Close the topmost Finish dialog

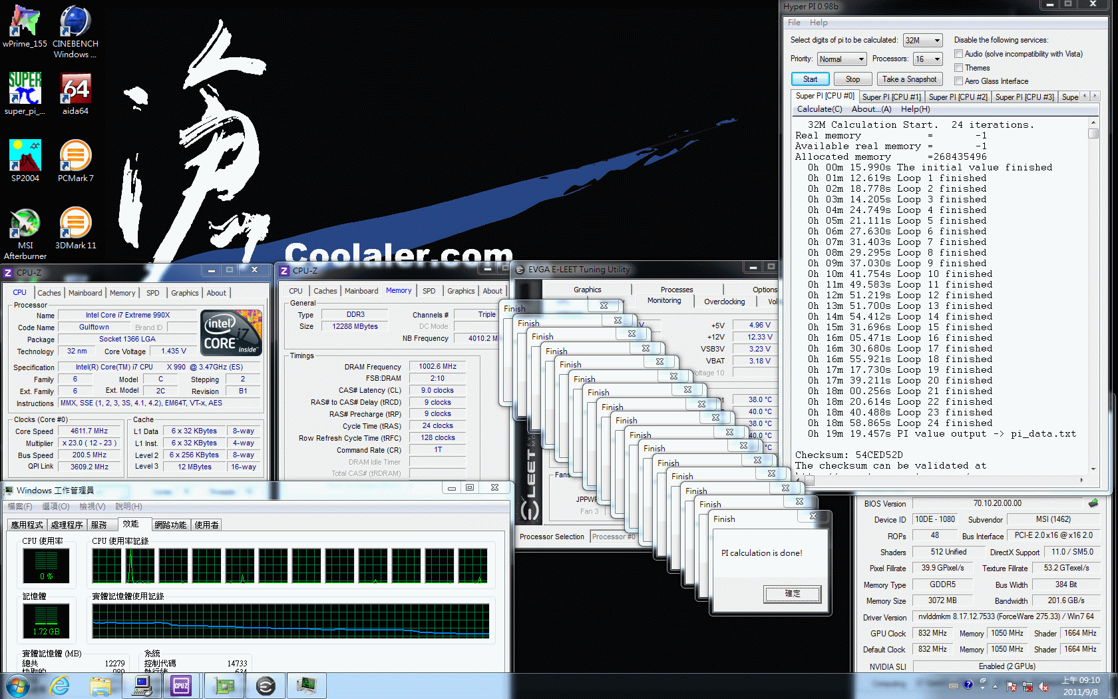pyautogui.click(x=813, y=517)
